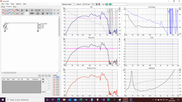The height and width of the screenshot is (102, 182).
Task: Click the 45 toolbar button
Action: point(54,10)
